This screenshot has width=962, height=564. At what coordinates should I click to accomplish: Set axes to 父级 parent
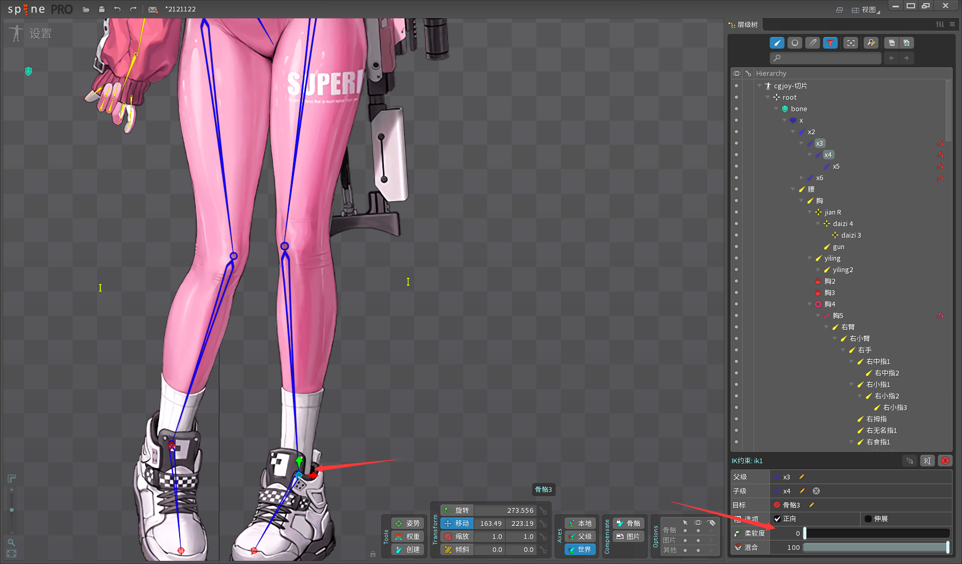[x=580, y=536]
